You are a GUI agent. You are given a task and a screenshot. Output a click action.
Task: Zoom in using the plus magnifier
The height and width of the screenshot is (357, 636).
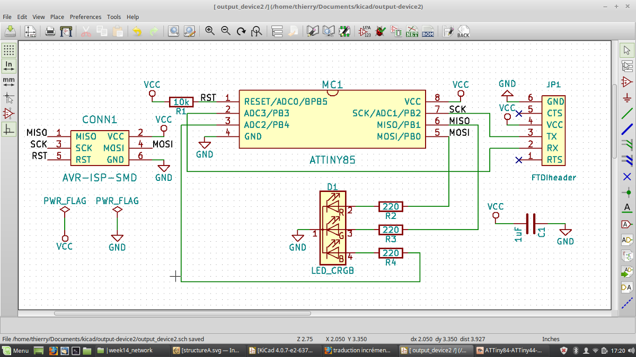[210, 31]
